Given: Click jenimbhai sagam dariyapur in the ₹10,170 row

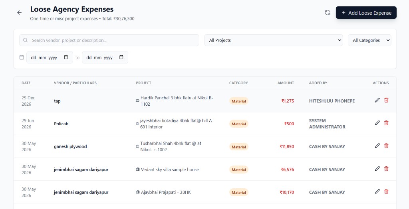Looking at the screenshot, I should pyautogui.click(x=81, y=192).
